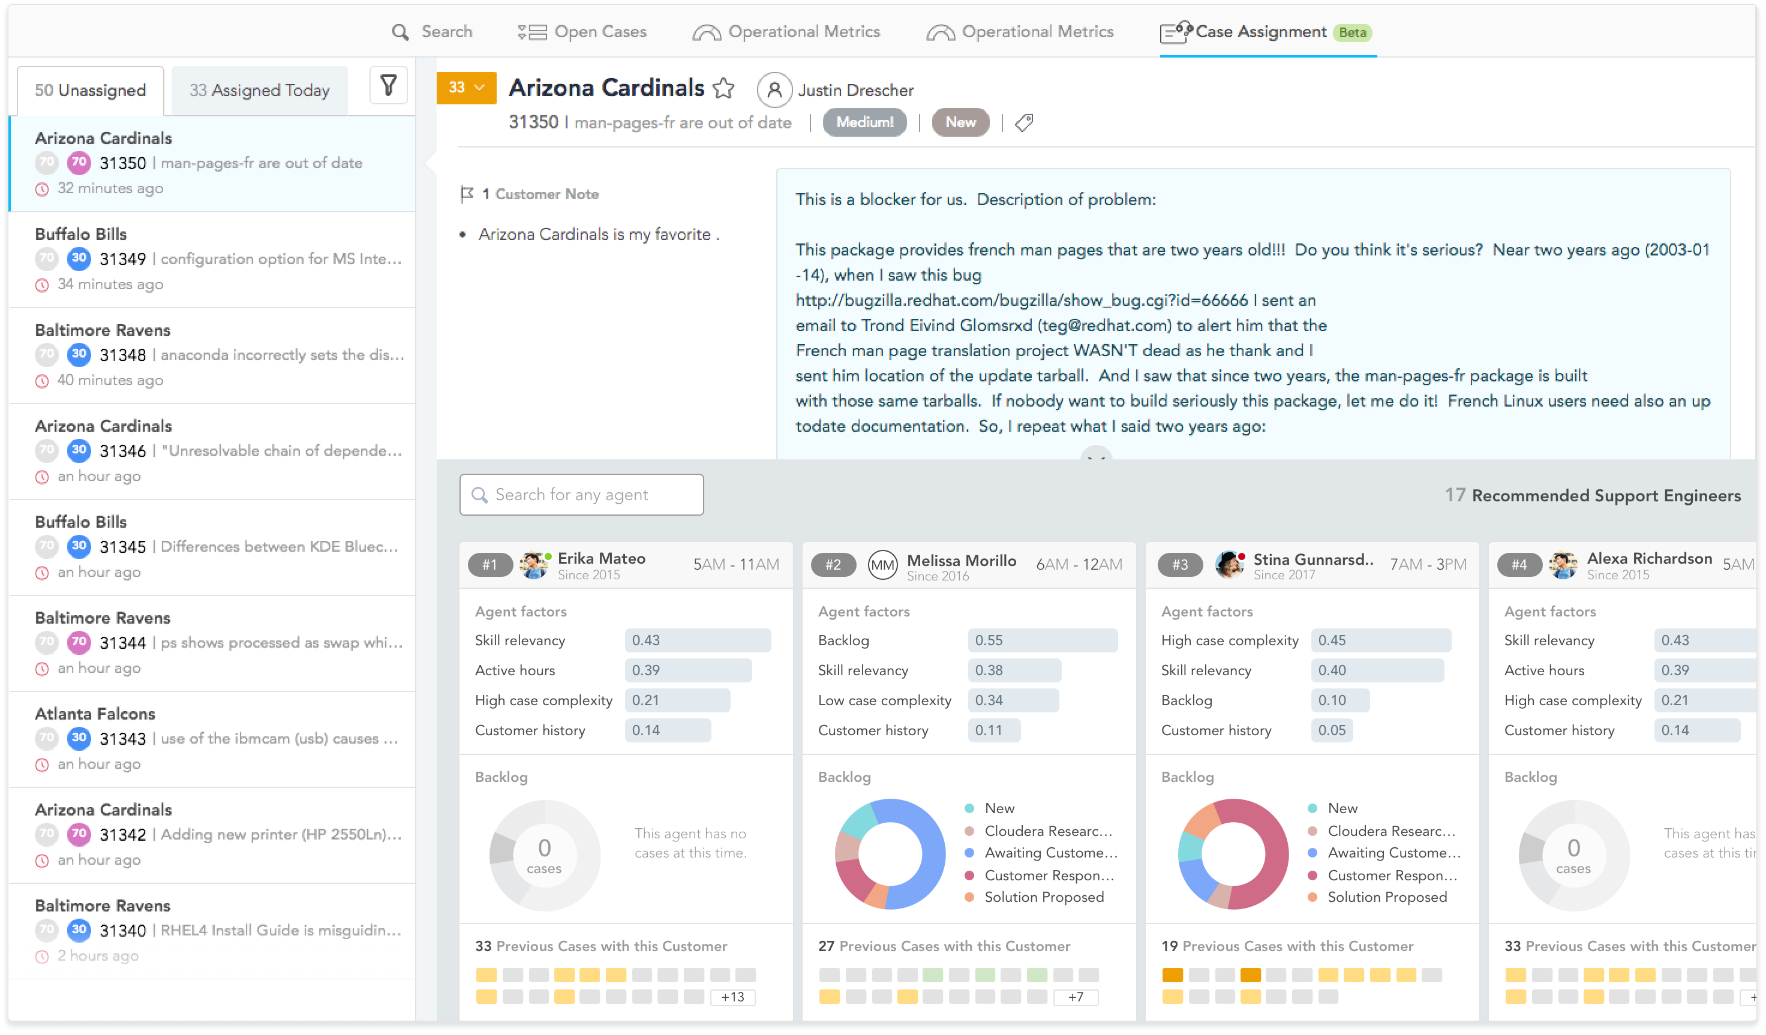1766x1035 pixels.
Task: Select Atlanta Falcons case 31343
Action: click(212, 740)
